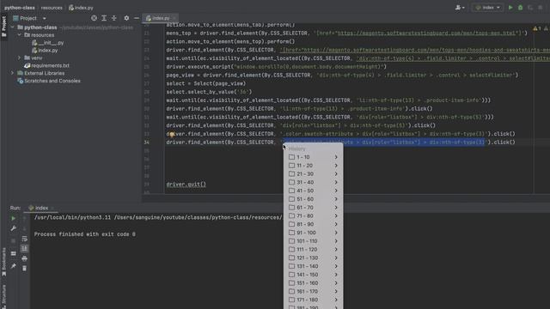
Task: Toggle scroll-to-end in Run console
Action: pyautogui.click(x=25, y=248)
